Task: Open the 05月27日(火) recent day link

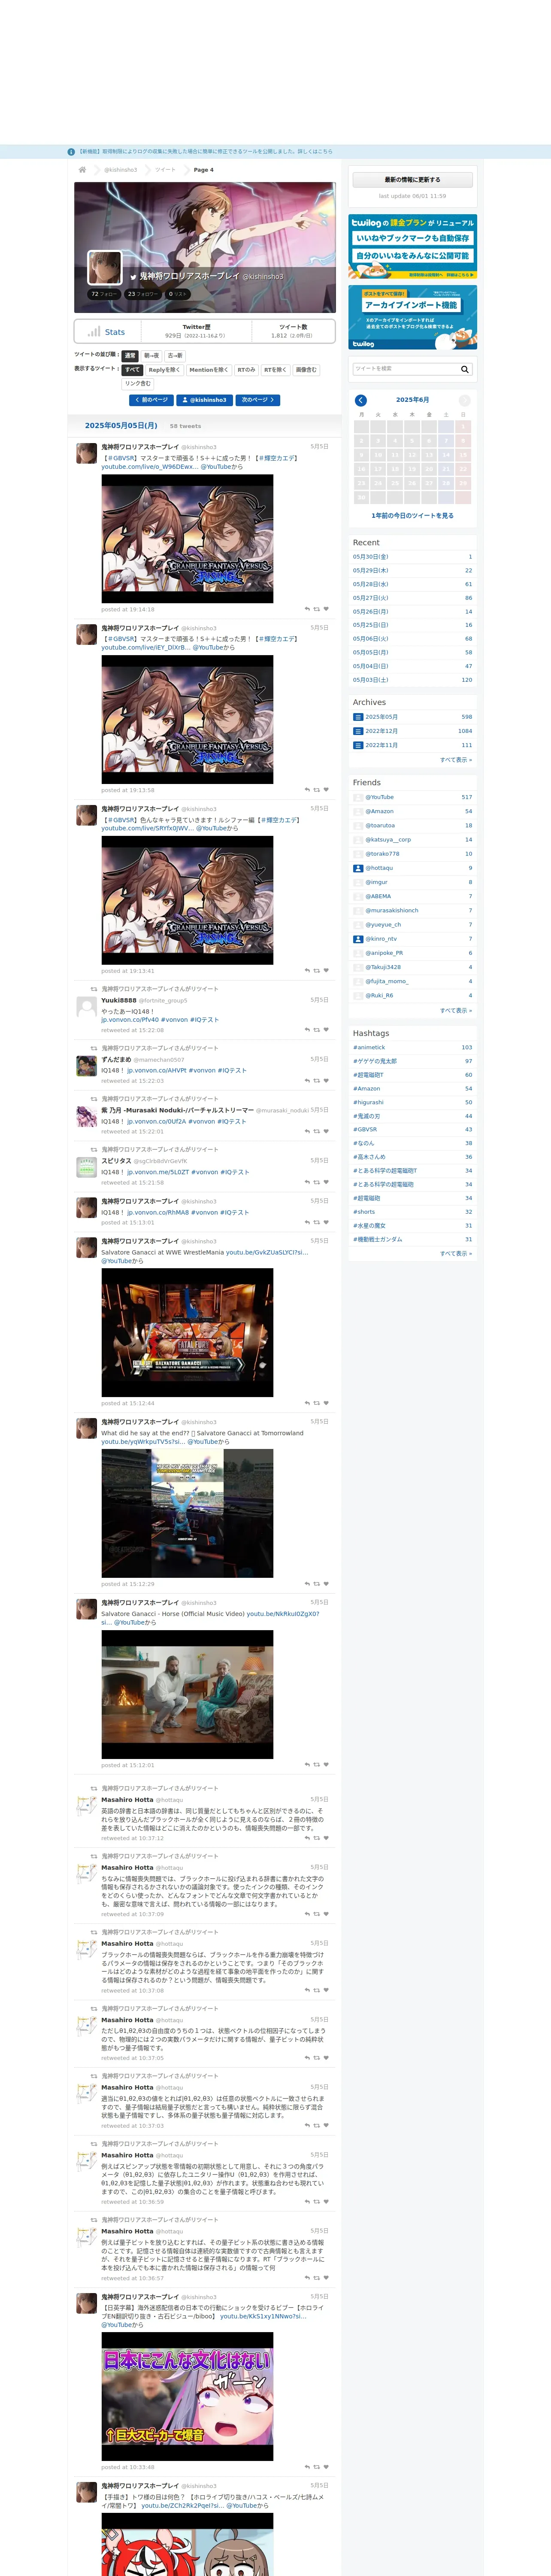Action: point(371,598)
